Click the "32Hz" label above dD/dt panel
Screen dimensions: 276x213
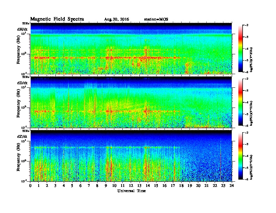26,77
